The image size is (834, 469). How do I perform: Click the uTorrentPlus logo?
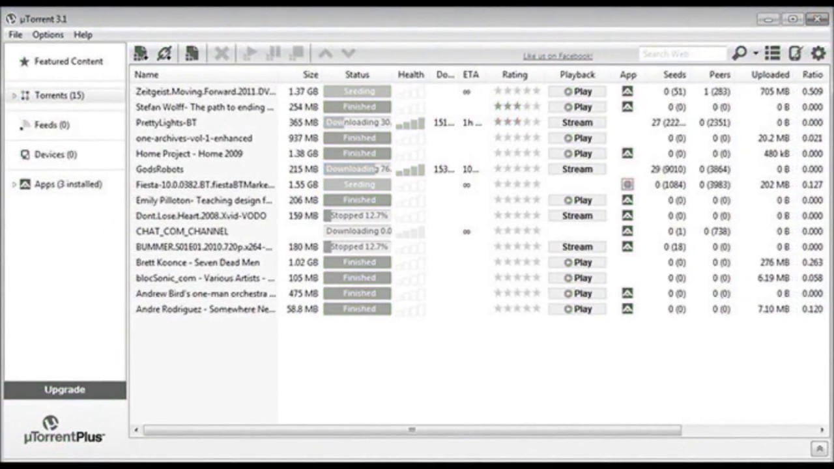click(x=64, y=430)
